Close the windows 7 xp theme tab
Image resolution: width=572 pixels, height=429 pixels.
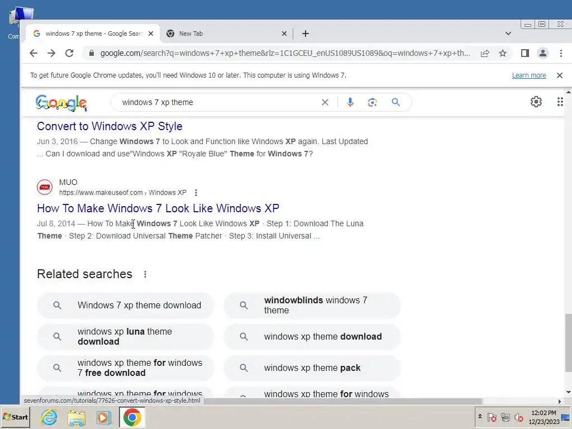[151, 34]
